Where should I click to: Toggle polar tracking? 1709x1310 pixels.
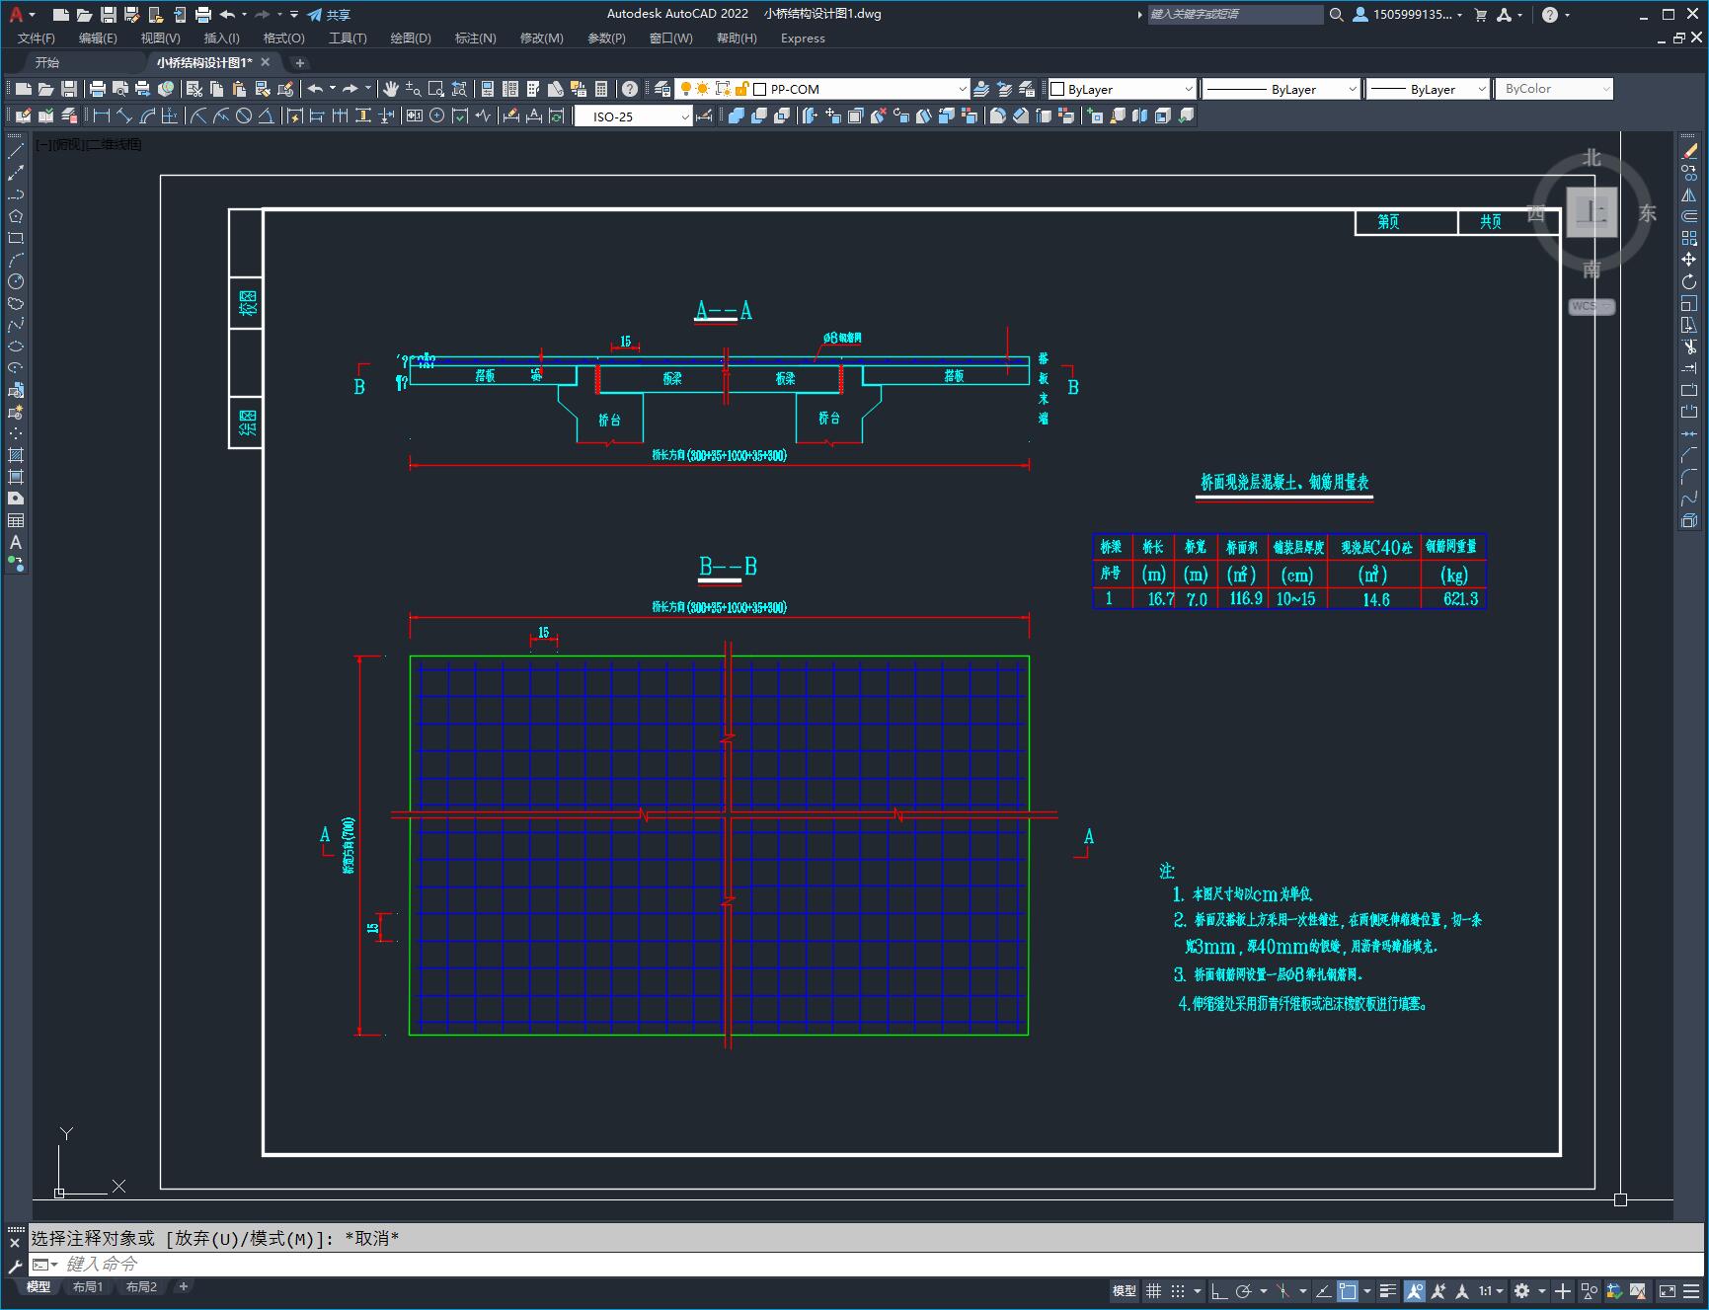pyautogui.click(x=1244, y=1290)
